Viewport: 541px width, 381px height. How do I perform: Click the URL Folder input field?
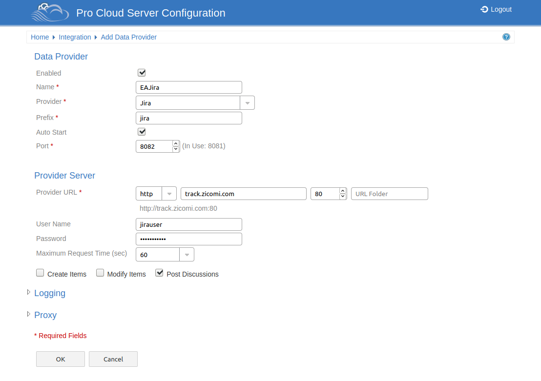click(x=390, y=194)
